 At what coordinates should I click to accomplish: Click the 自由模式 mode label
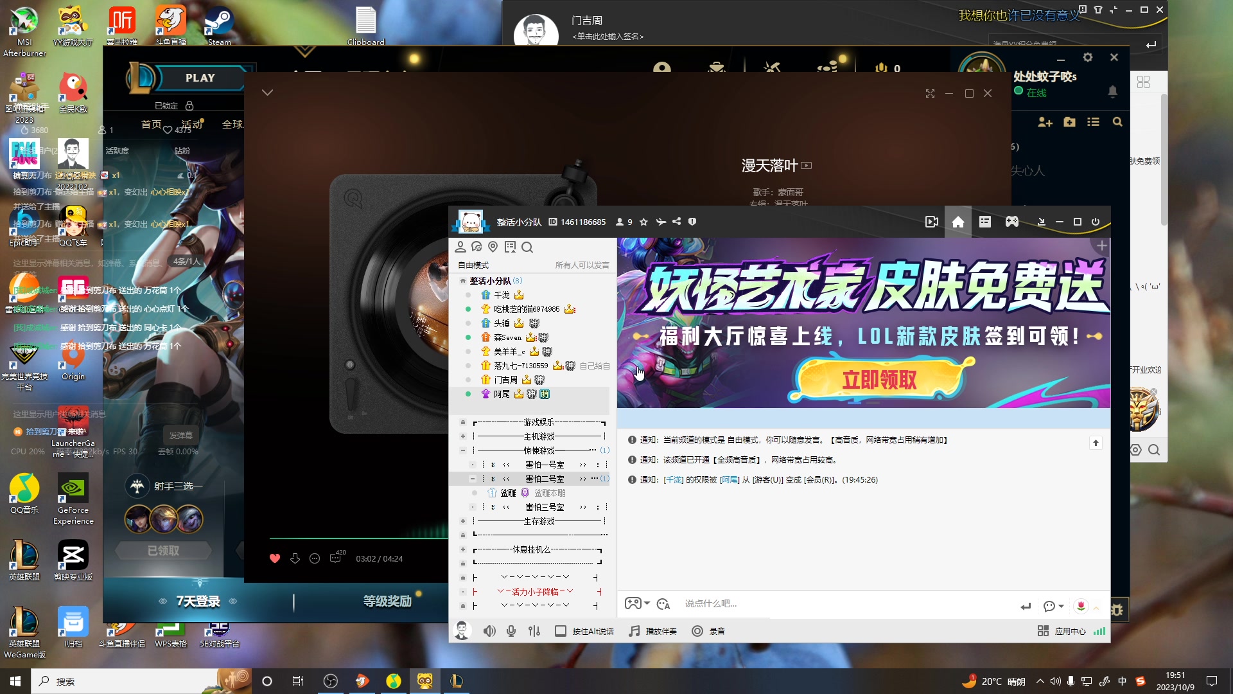pyautogui.click(x=473, y=265)
